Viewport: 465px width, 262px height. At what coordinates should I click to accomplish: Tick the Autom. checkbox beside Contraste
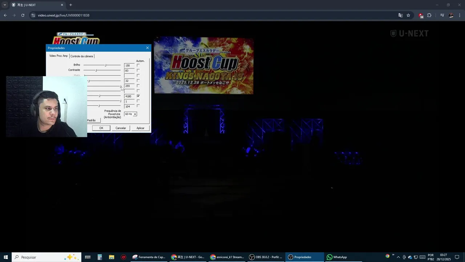pos(138,70)
